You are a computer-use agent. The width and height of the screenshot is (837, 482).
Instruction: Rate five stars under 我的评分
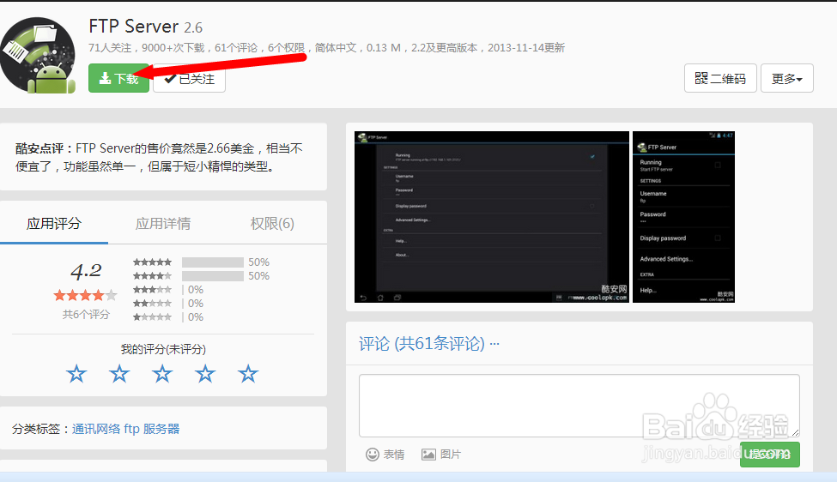[248, 374]
